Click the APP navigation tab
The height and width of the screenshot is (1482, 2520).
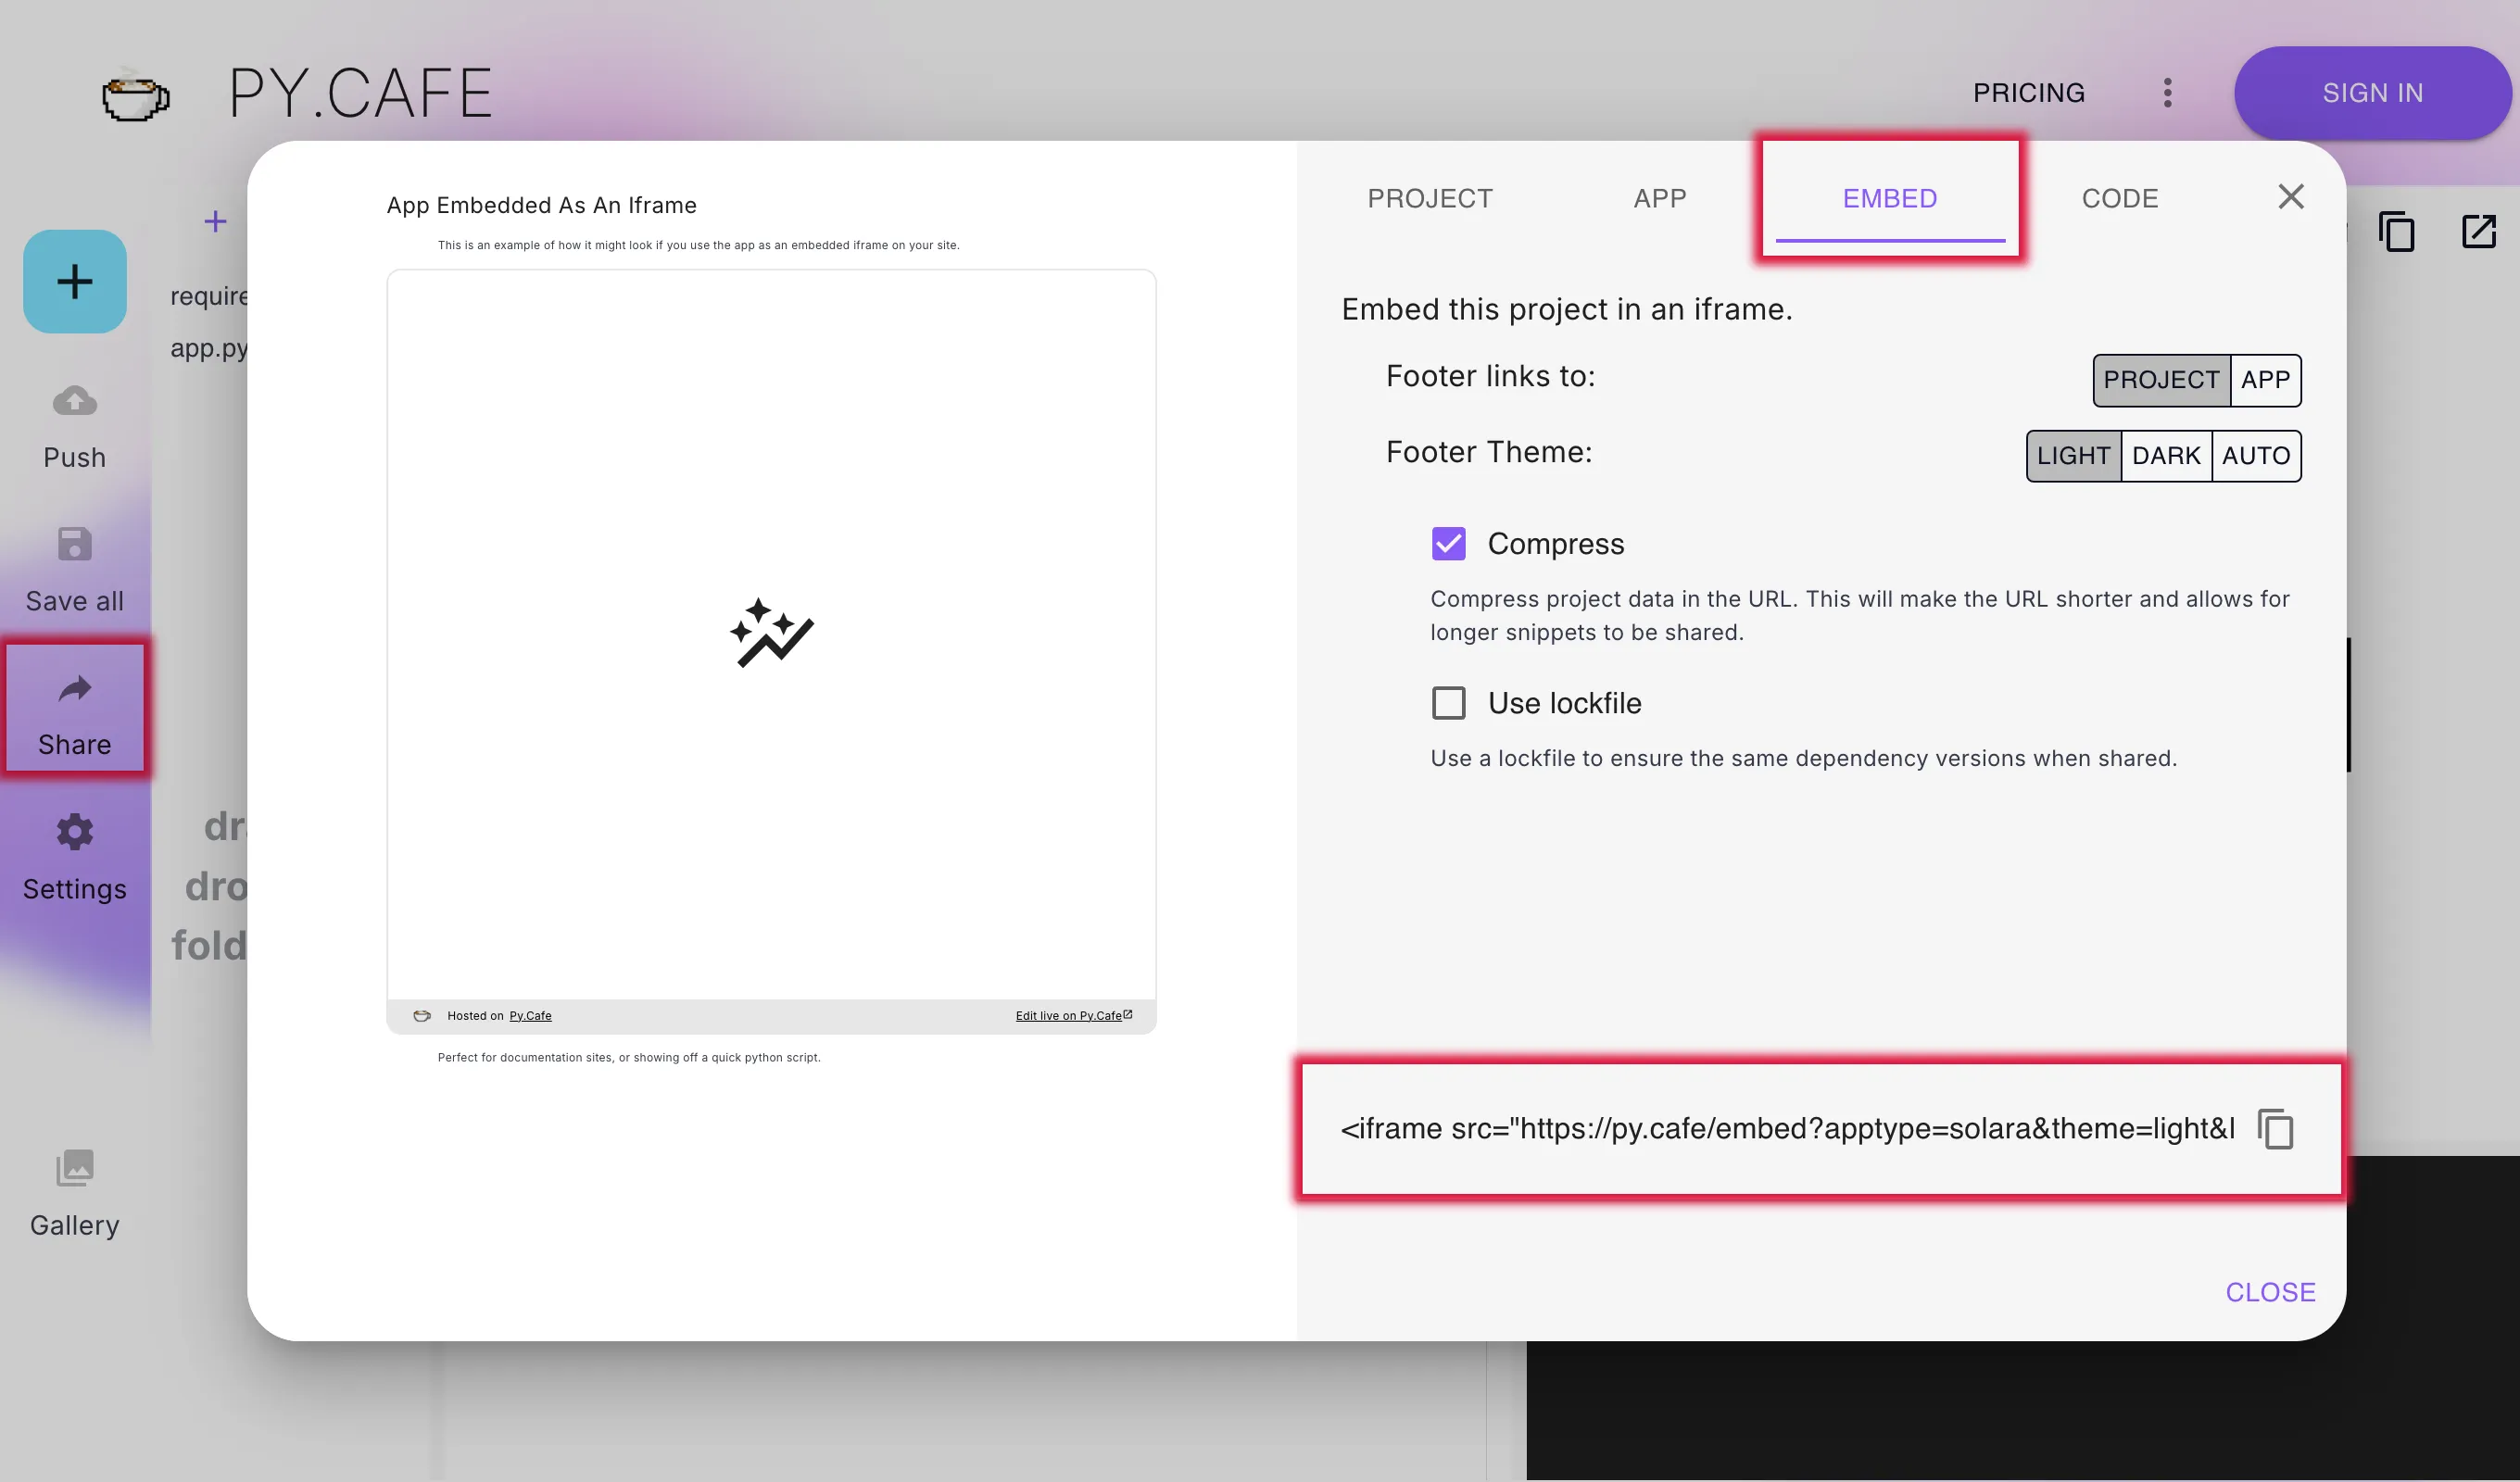1657,197
